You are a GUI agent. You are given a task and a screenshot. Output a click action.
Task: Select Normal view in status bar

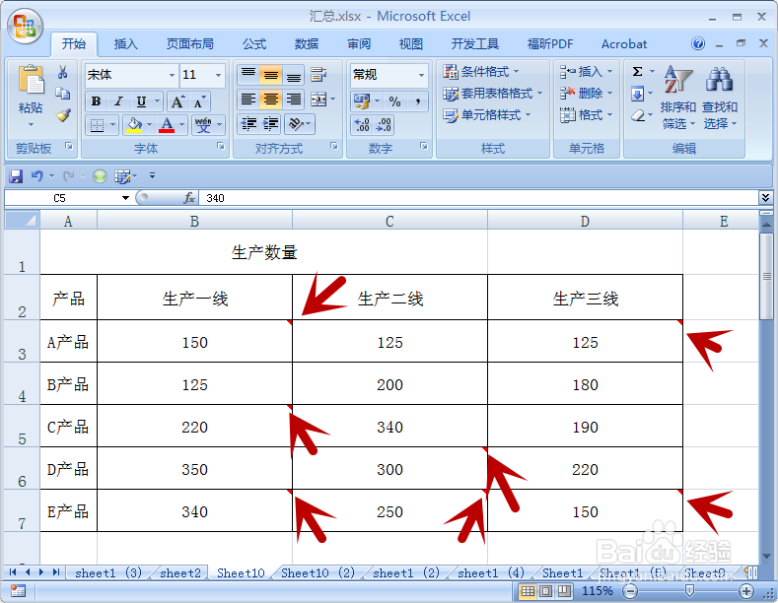(x=528, y=591)
